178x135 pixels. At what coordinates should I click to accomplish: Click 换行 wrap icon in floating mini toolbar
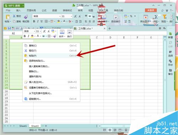pyautogui.click(x=69, y=32)
